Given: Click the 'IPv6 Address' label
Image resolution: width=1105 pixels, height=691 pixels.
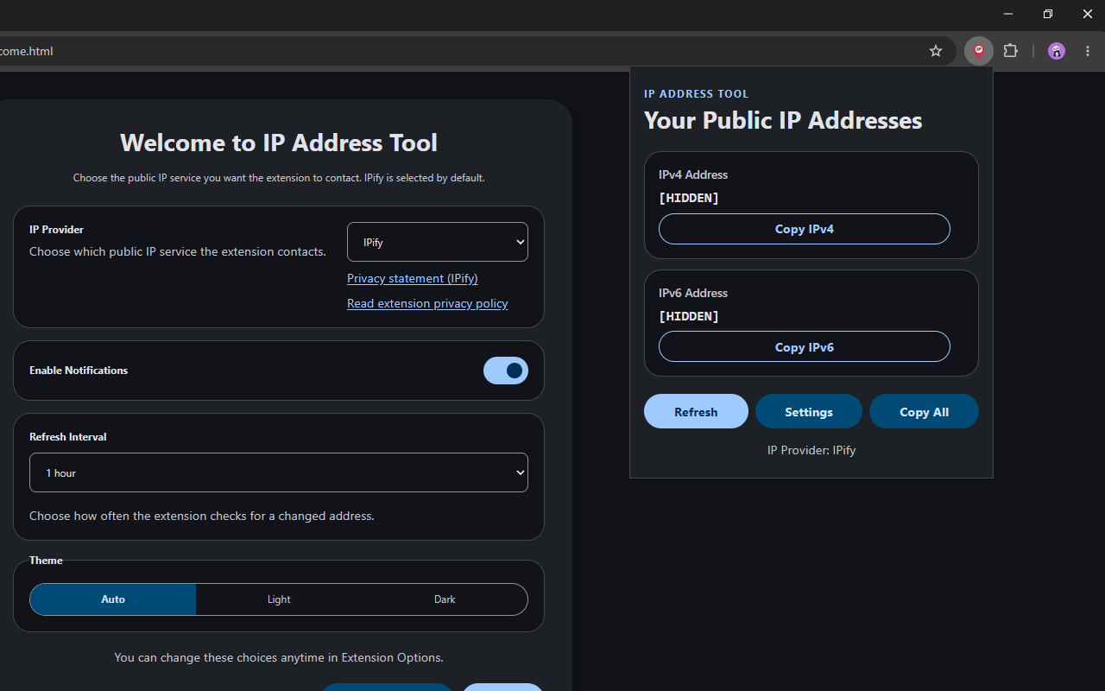Looking at the screenshot, I should coord(693,293).
